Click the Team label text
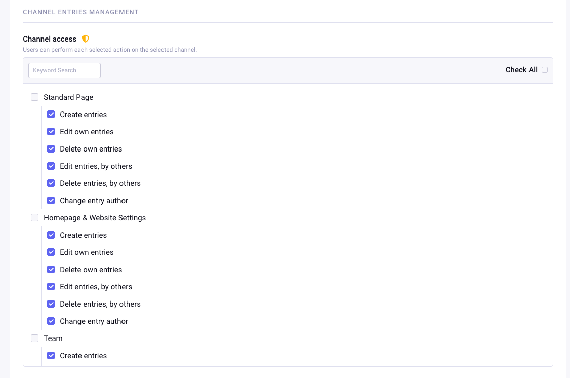The width and height of the screenshot is (570, 378). click(53, 338)
